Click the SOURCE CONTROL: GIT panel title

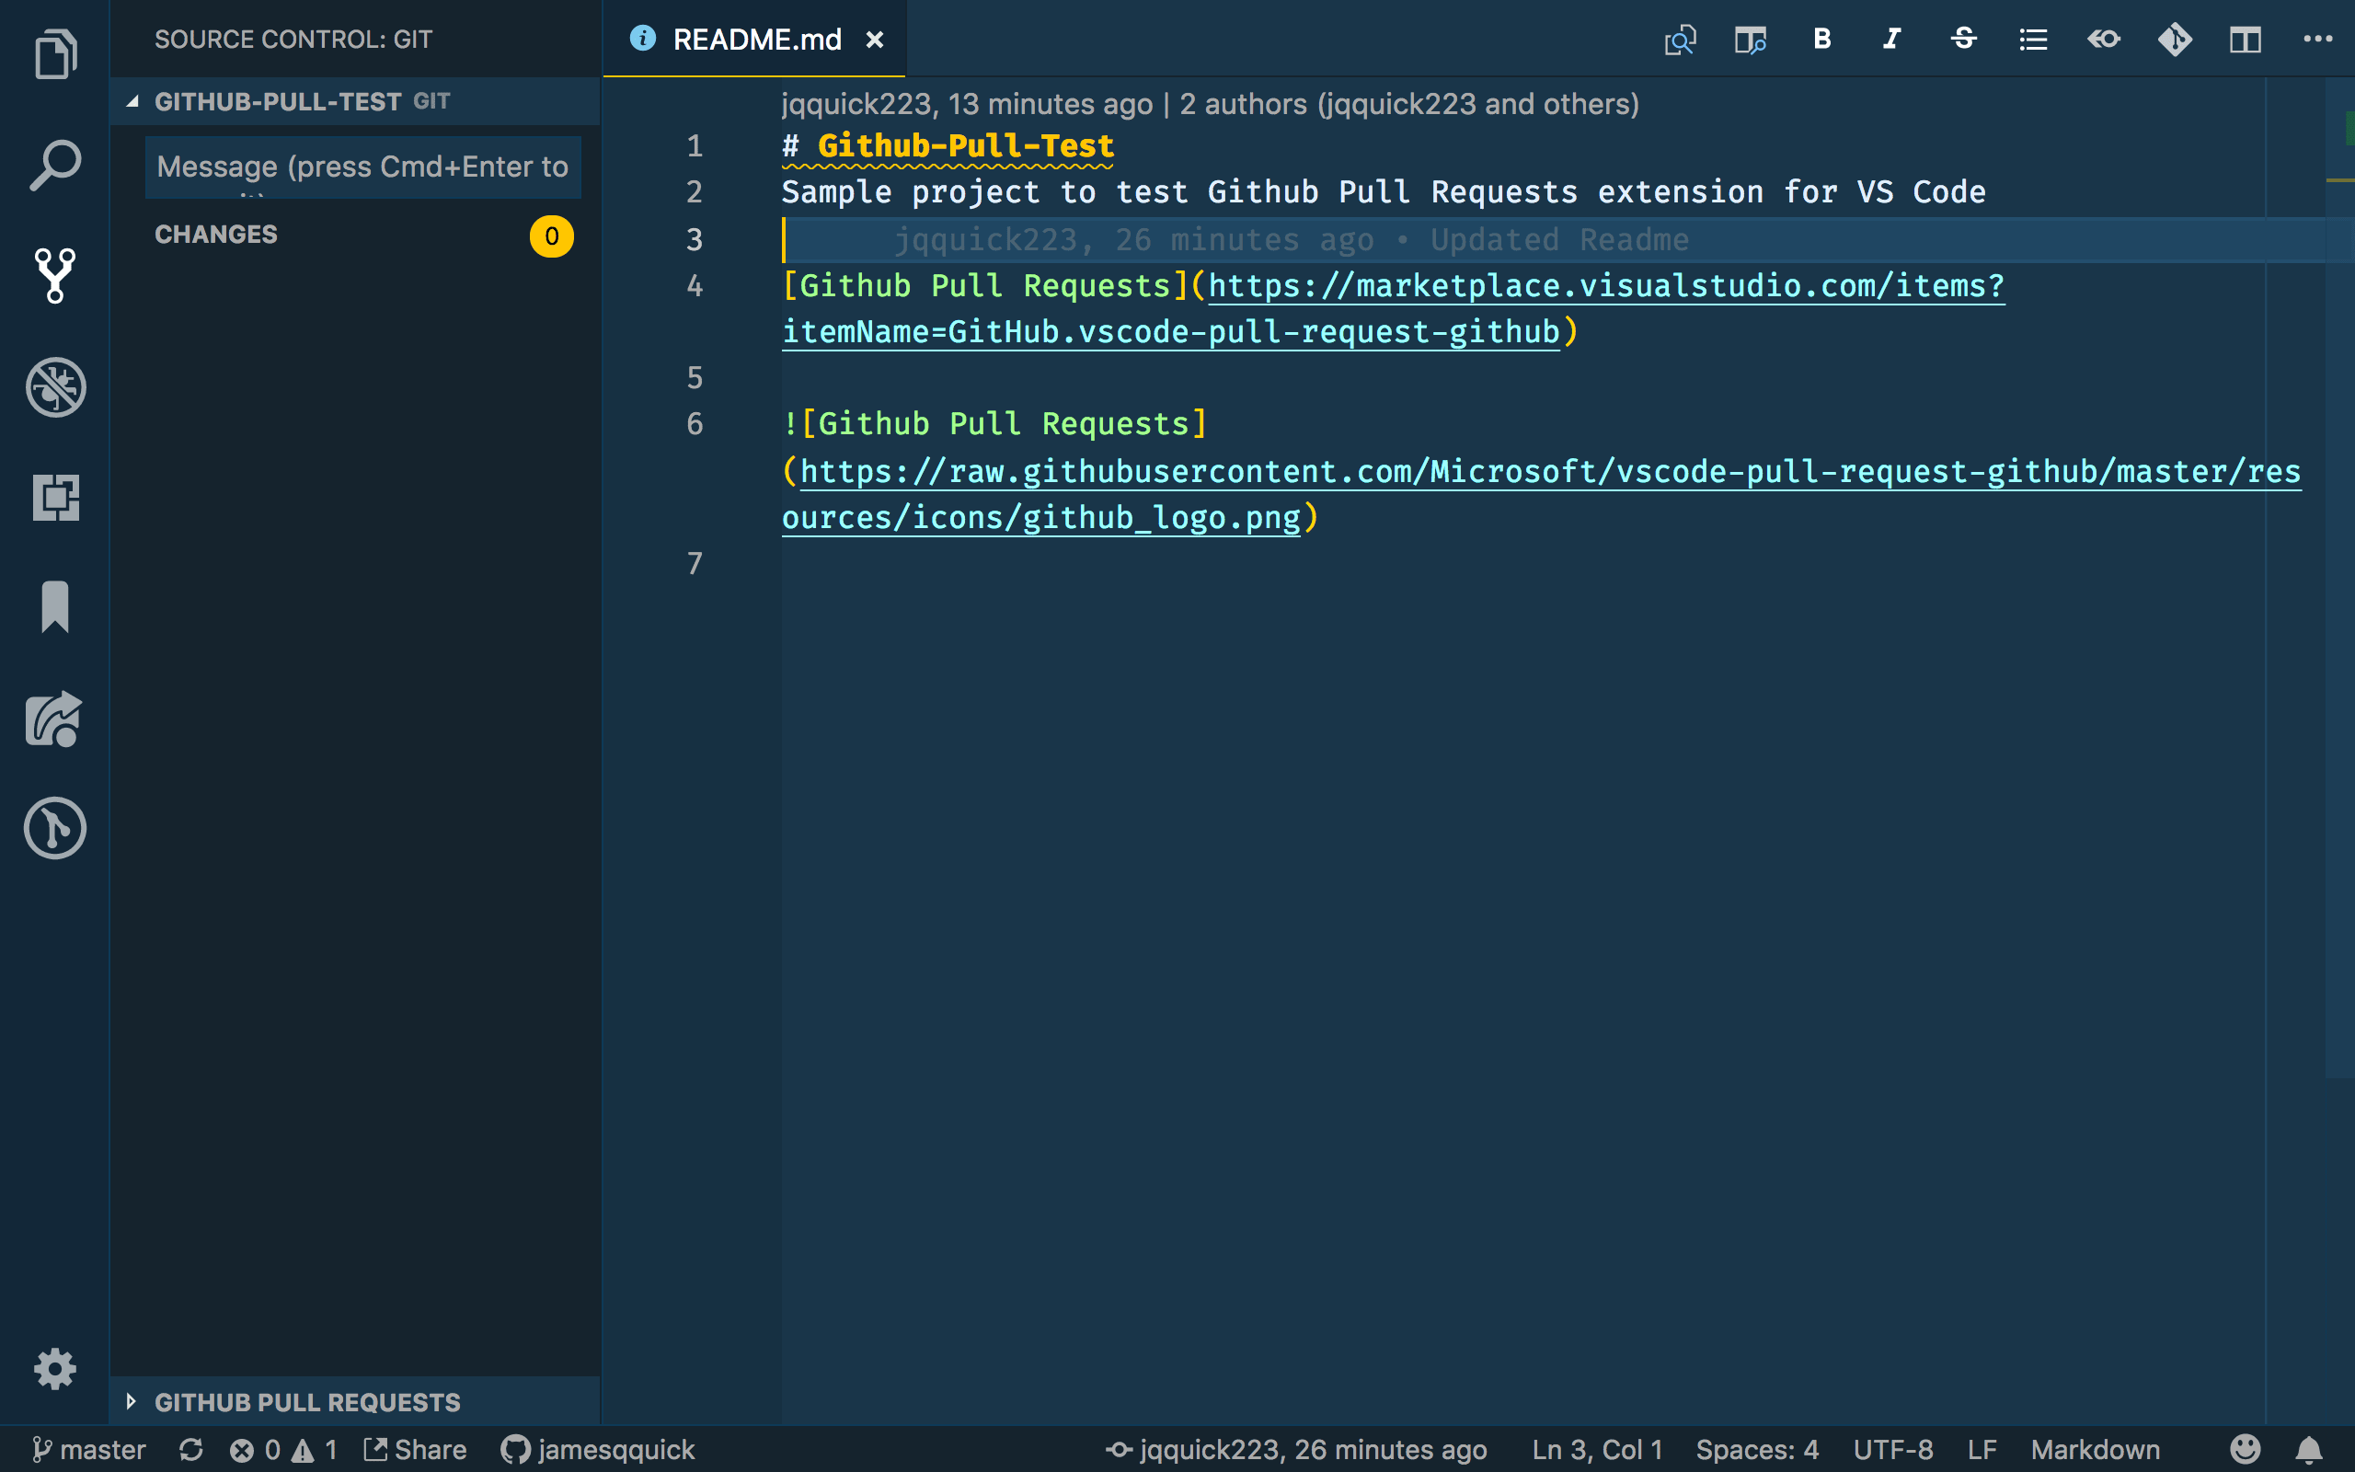[293, 40]
